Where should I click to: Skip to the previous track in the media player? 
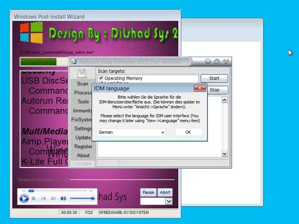coord(43,199)
